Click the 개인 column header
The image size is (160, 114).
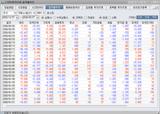[x=21, y=23]
